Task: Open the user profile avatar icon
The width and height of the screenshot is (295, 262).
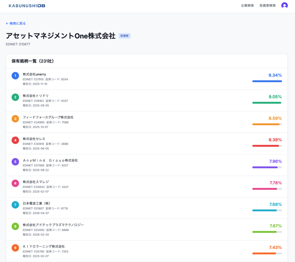Action: coord(284,5)
